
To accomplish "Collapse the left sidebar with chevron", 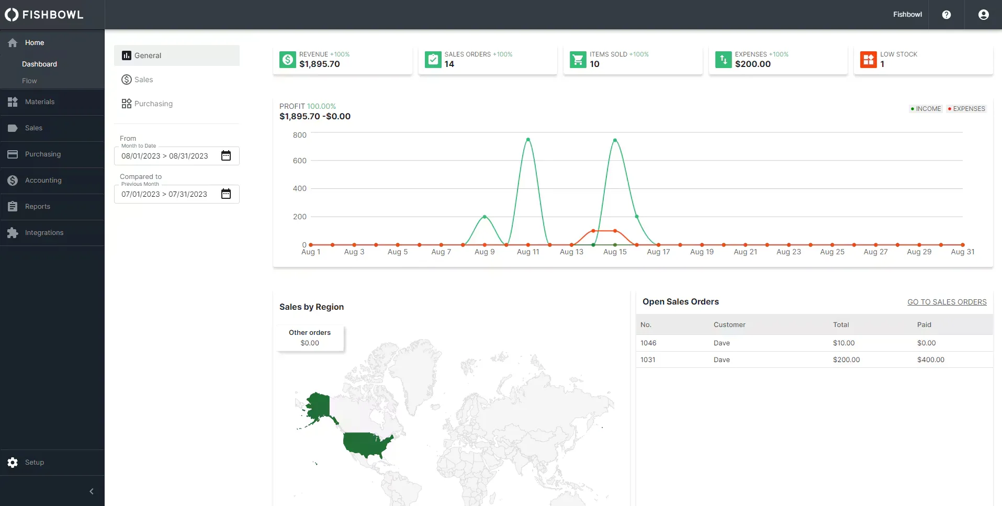I will coord(92,491).
